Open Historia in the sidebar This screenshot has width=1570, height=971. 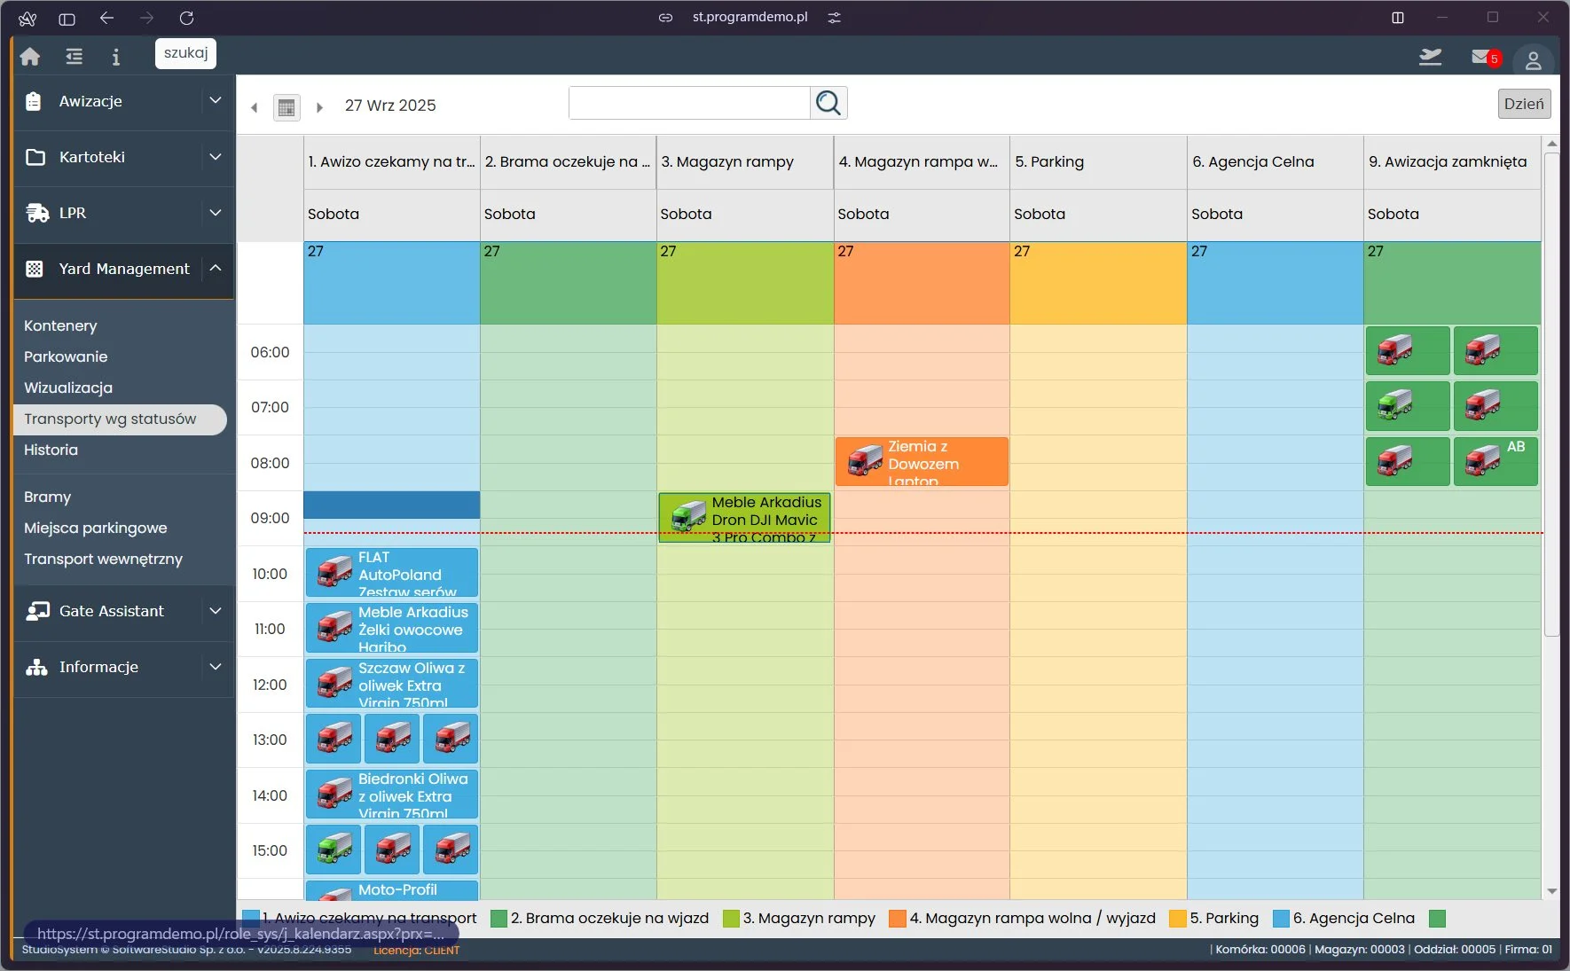click(51, 450)
